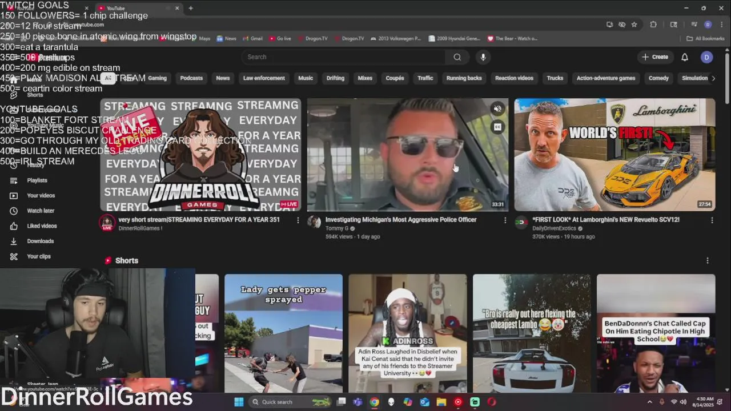
Task: Filter by Mixes chip
Action: tap(365, 78)
